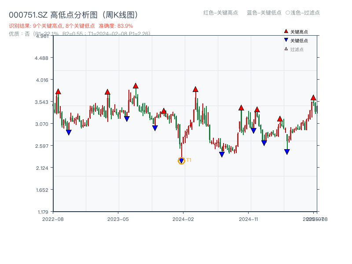The width and height of the screenshot is (352, 264).
Task: Click the gray 优质：否 parameters line
Action: pyautogui.click(x=80, y=34)
